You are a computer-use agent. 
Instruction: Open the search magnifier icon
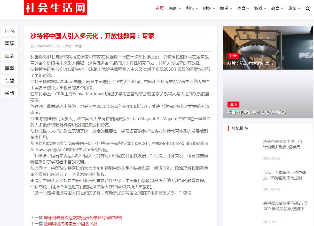pyautogui.click(x=308, y=9)
